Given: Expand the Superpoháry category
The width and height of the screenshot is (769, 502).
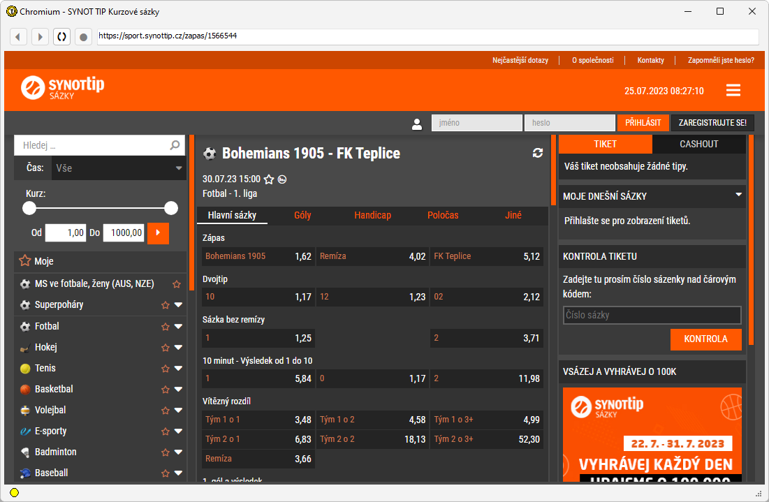Looking at the screenshot, I should point(178,305).
